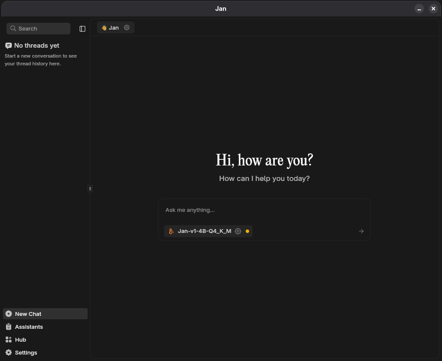
Task: Toggle the sidebar panel icon
Action: pyautogui.click(x=82, y=29)
